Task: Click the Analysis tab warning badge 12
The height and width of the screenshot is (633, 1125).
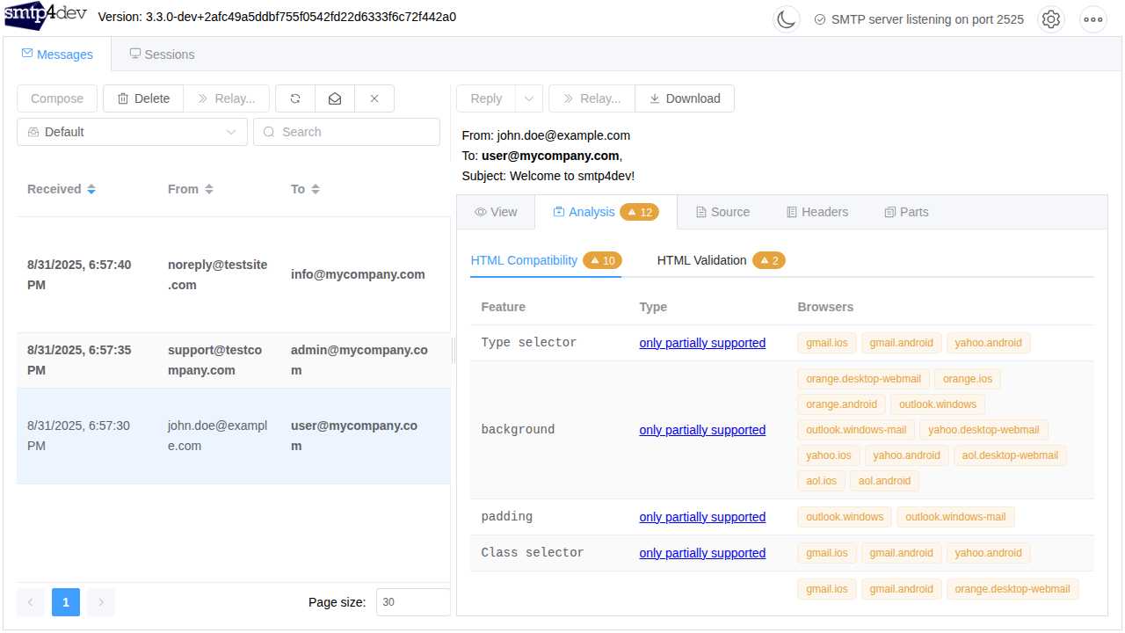Action: click(640, 212)
